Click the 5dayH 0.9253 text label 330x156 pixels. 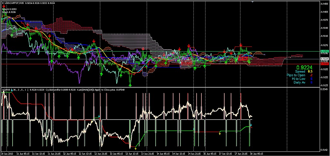pos(9,10)
